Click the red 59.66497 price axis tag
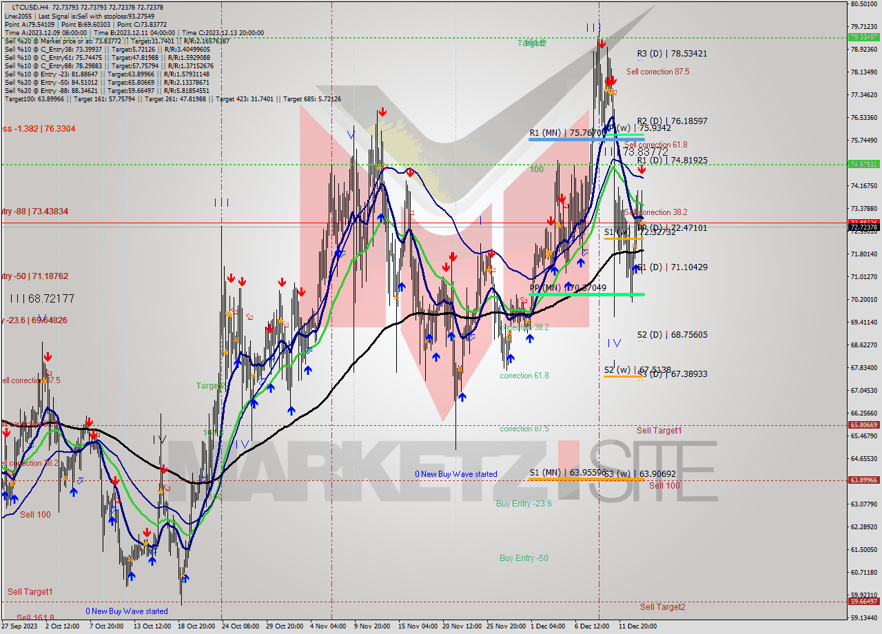This screenshot has height=634, width=882. (x=863, y=602)
